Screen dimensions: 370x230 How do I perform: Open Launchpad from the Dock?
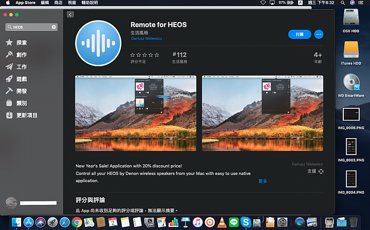52,222
